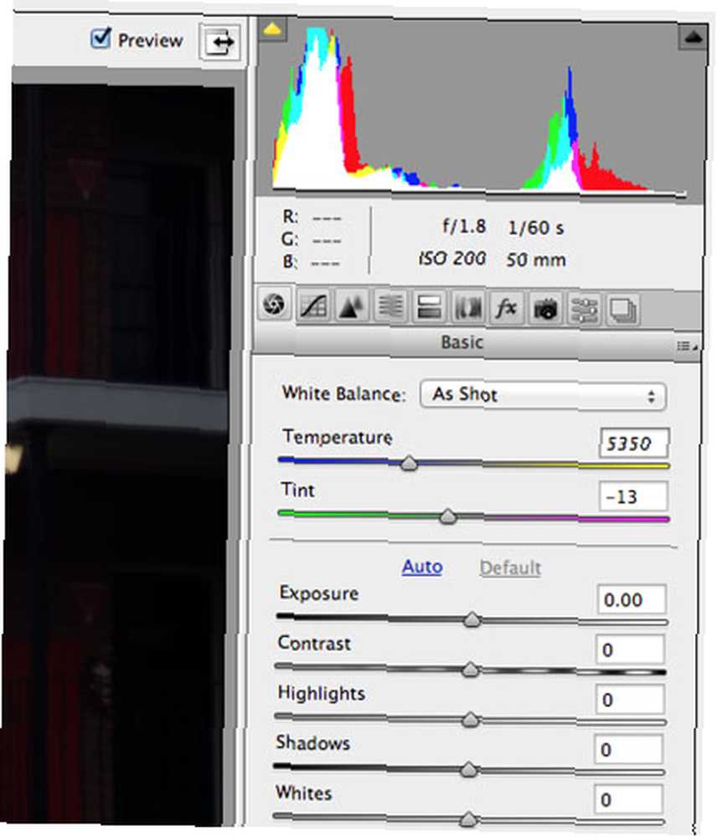Click the Exposure value field
The width and height of the screenshot is (717, 837).
(632, 599)
